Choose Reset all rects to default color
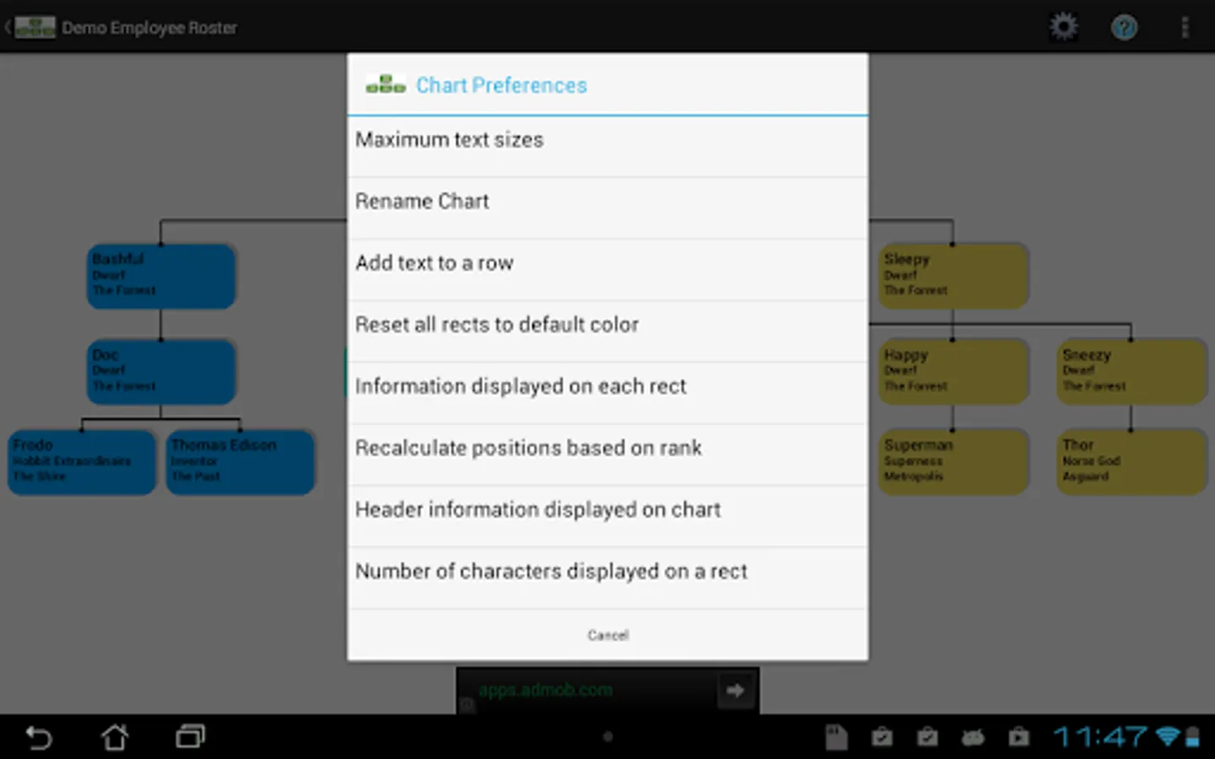Screen dimensions: 1215x759 pyautogui.click(x=607, y=331)
